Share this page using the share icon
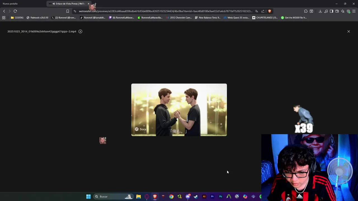Viewport: 358px width, 201px height. tap(263, 11)
